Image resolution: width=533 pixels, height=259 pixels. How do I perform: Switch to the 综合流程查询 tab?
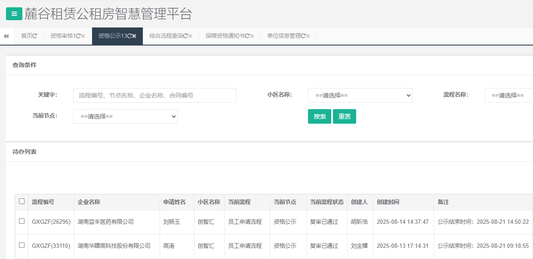(166, 36)
